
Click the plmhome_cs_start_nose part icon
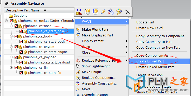25,31
